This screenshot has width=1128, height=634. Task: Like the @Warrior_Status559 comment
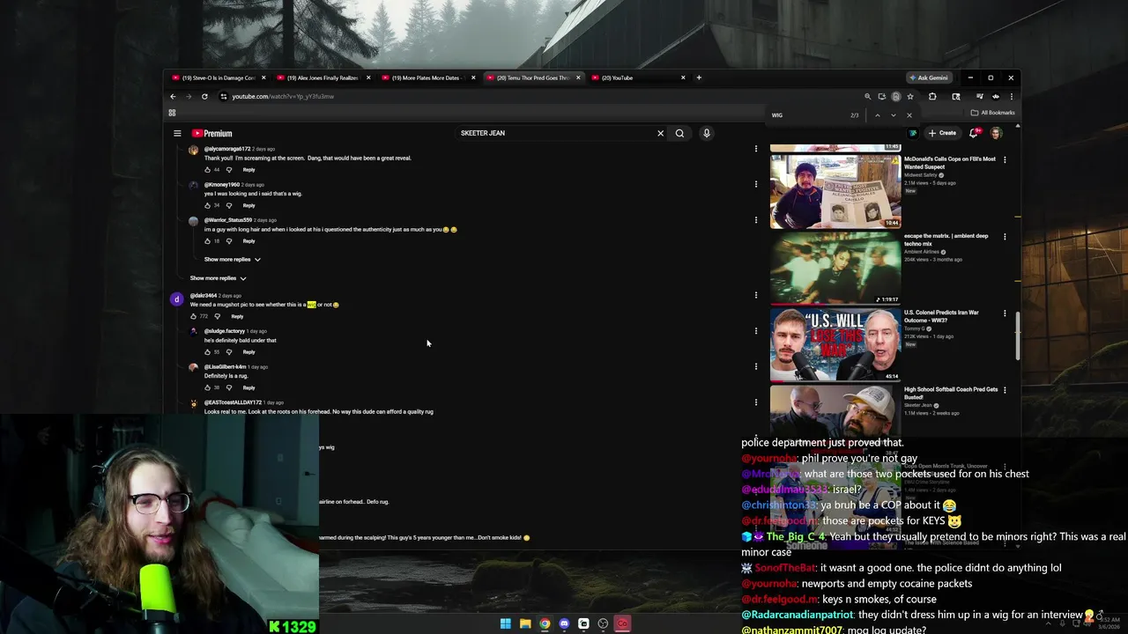pyautogui.click(x=208, y=241)
